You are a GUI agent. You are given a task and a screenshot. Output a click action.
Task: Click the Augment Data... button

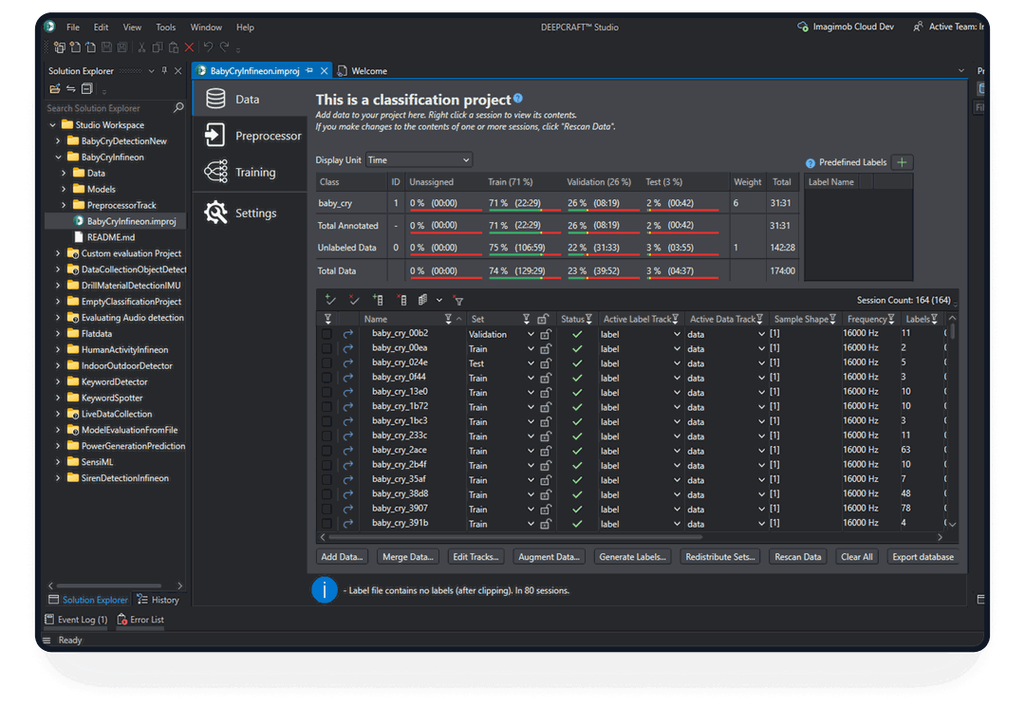(550, 557)
